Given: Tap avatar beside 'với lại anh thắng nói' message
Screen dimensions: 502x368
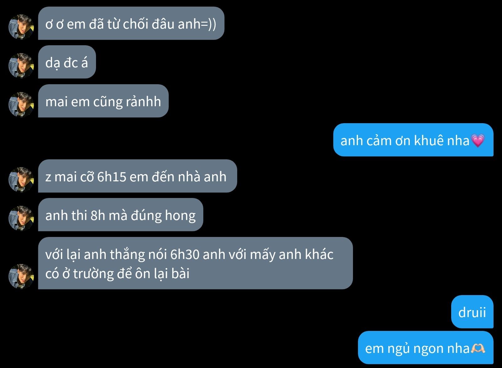Looking at the screenshot, I should pos(21,276).
